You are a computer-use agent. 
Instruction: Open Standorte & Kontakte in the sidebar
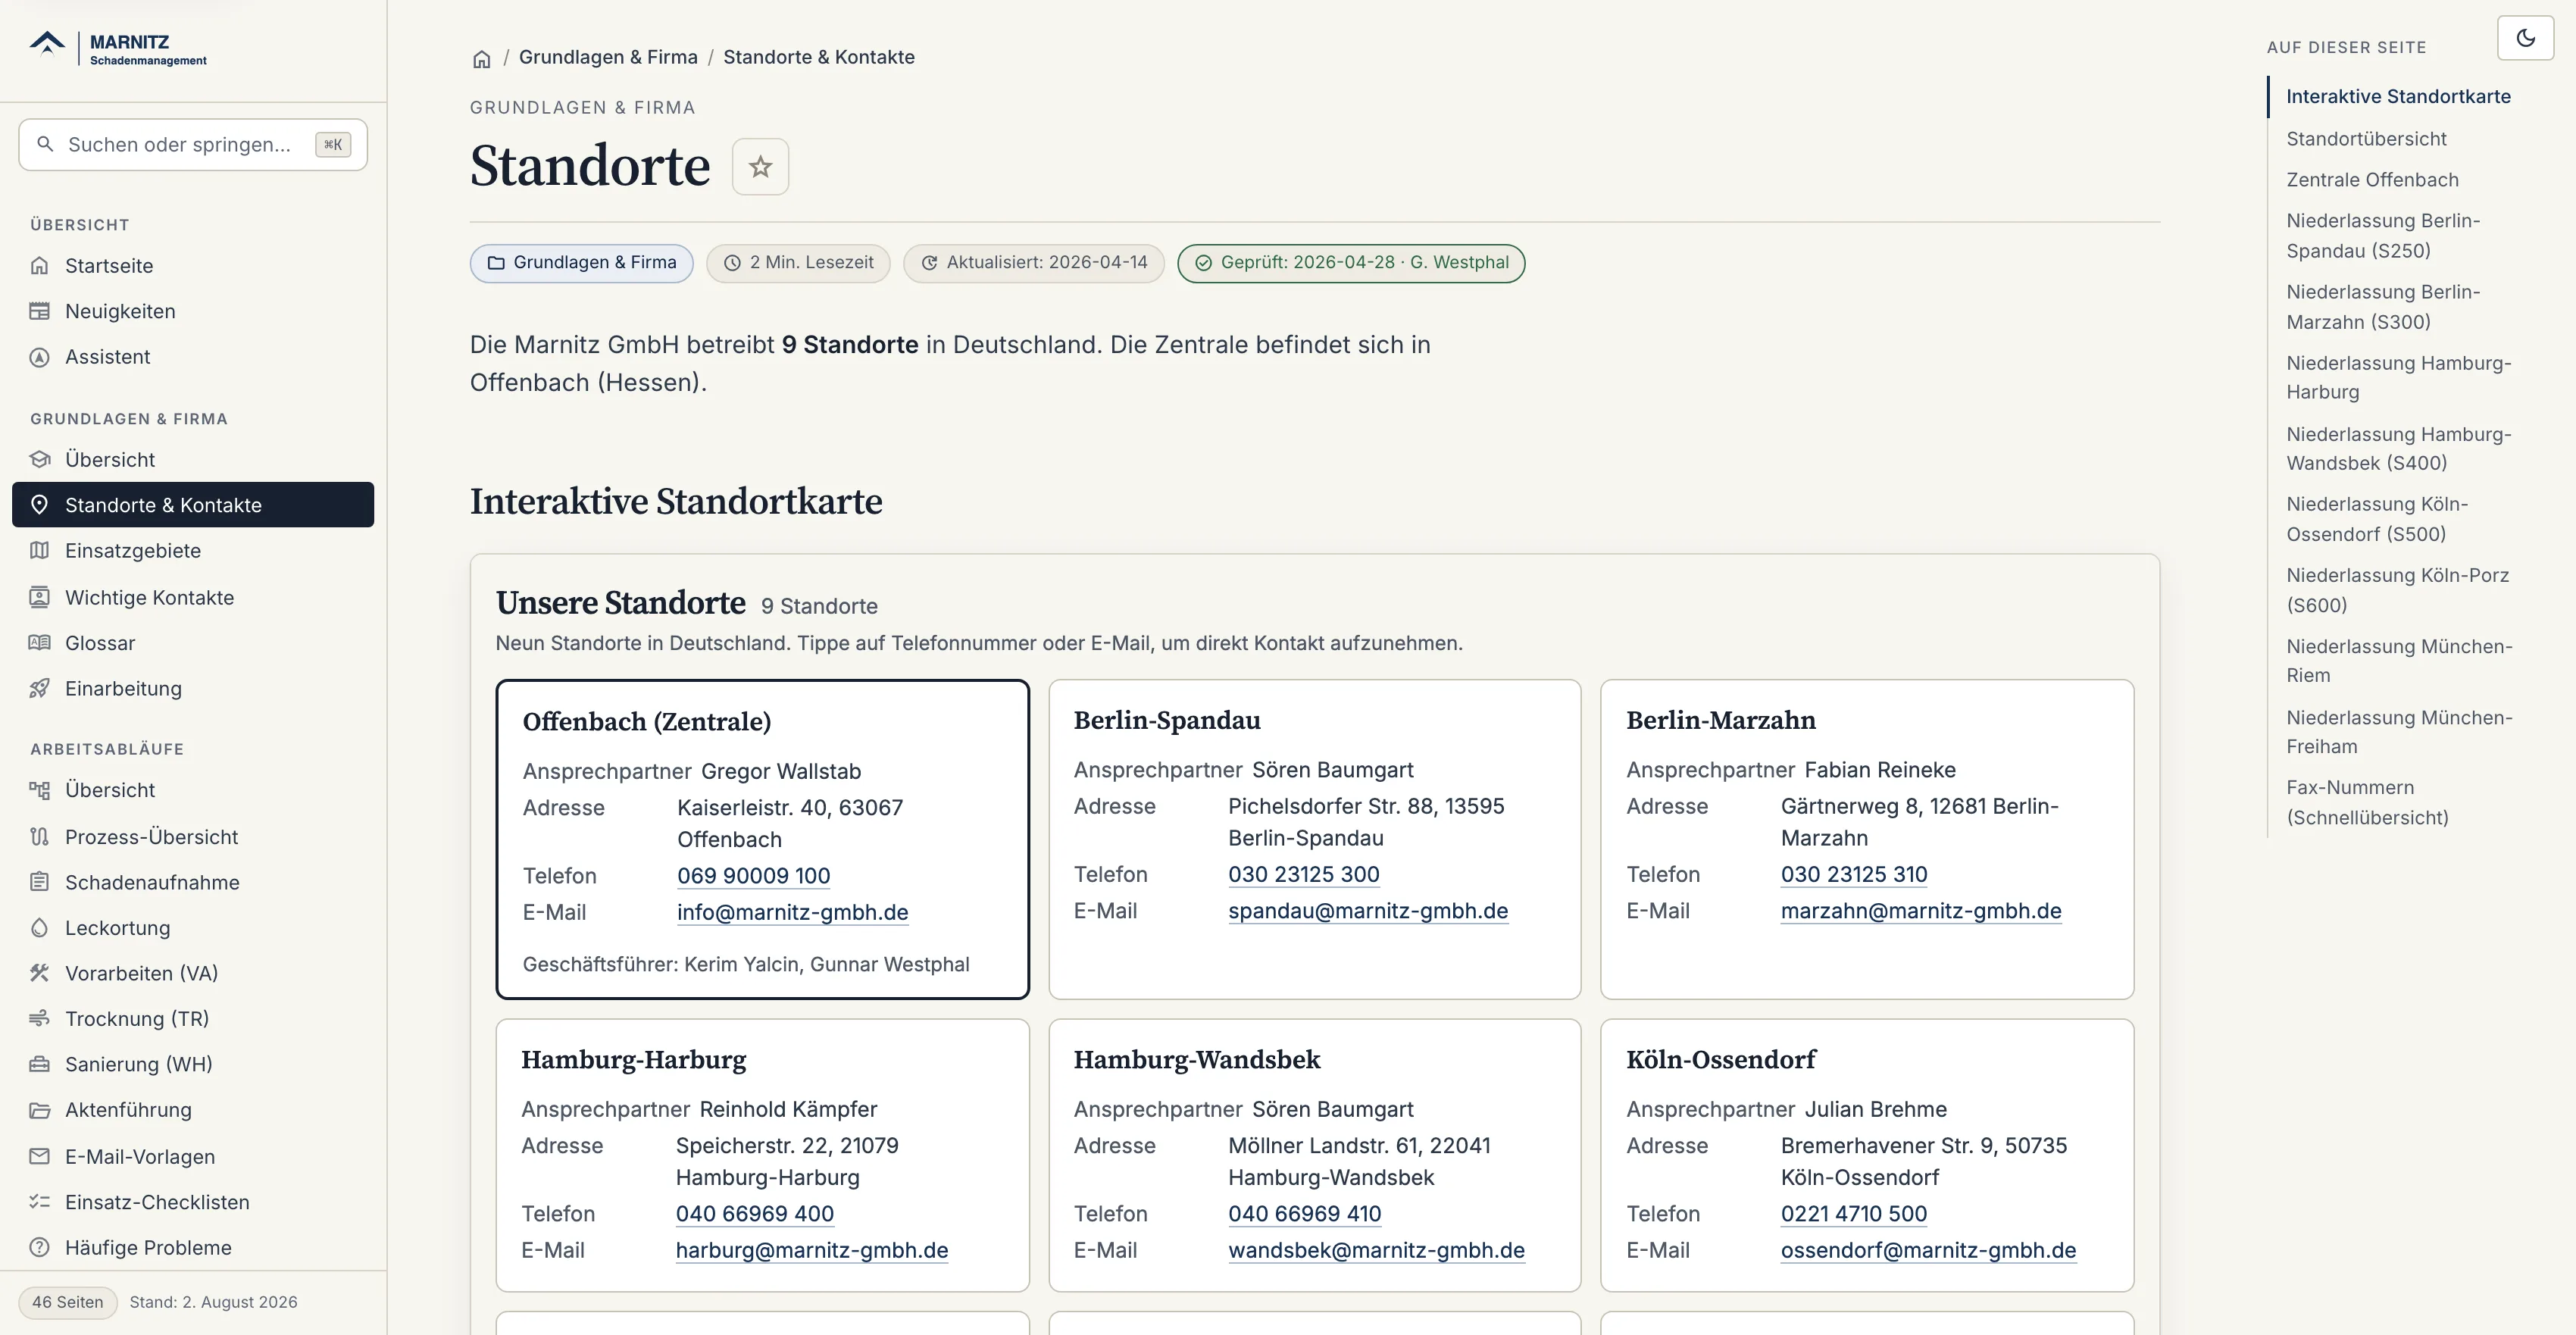193,505
